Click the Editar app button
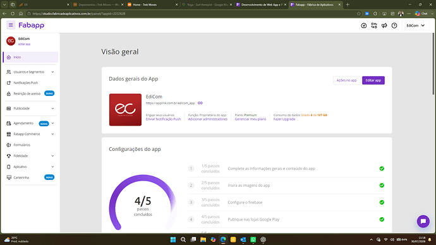 click(373, 80)
